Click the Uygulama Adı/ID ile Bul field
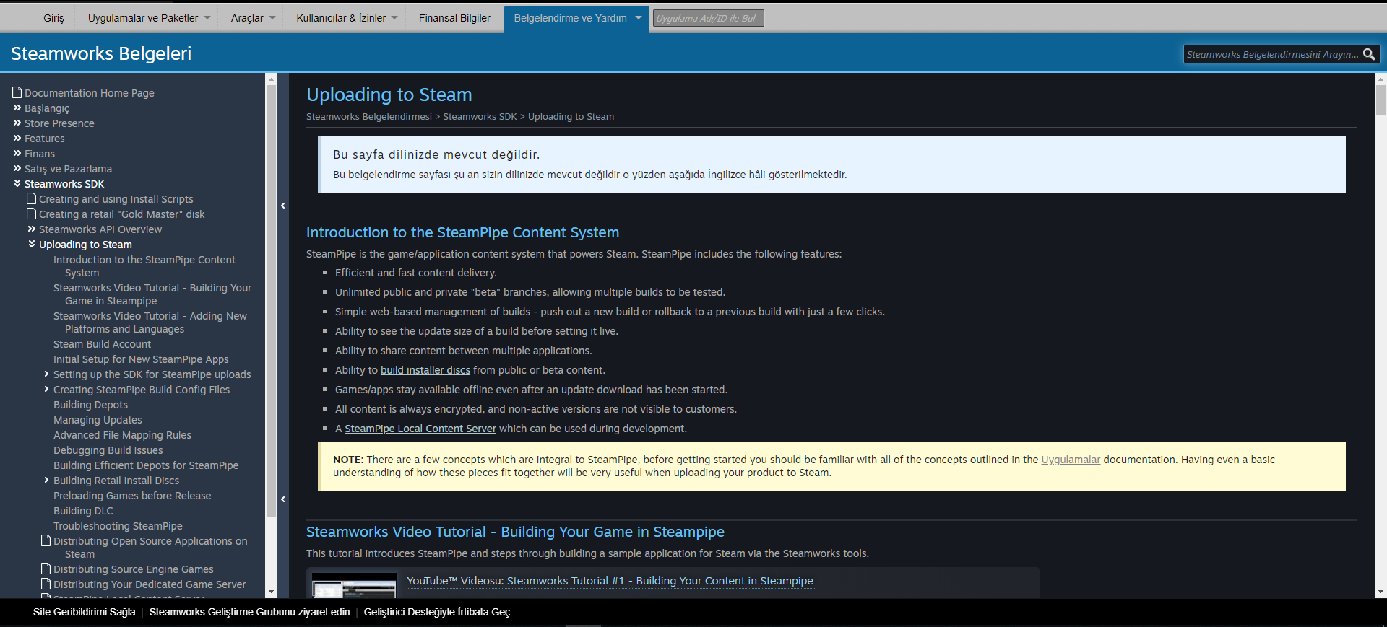This screenshot has width=1387, height=627. coord(708,18)
